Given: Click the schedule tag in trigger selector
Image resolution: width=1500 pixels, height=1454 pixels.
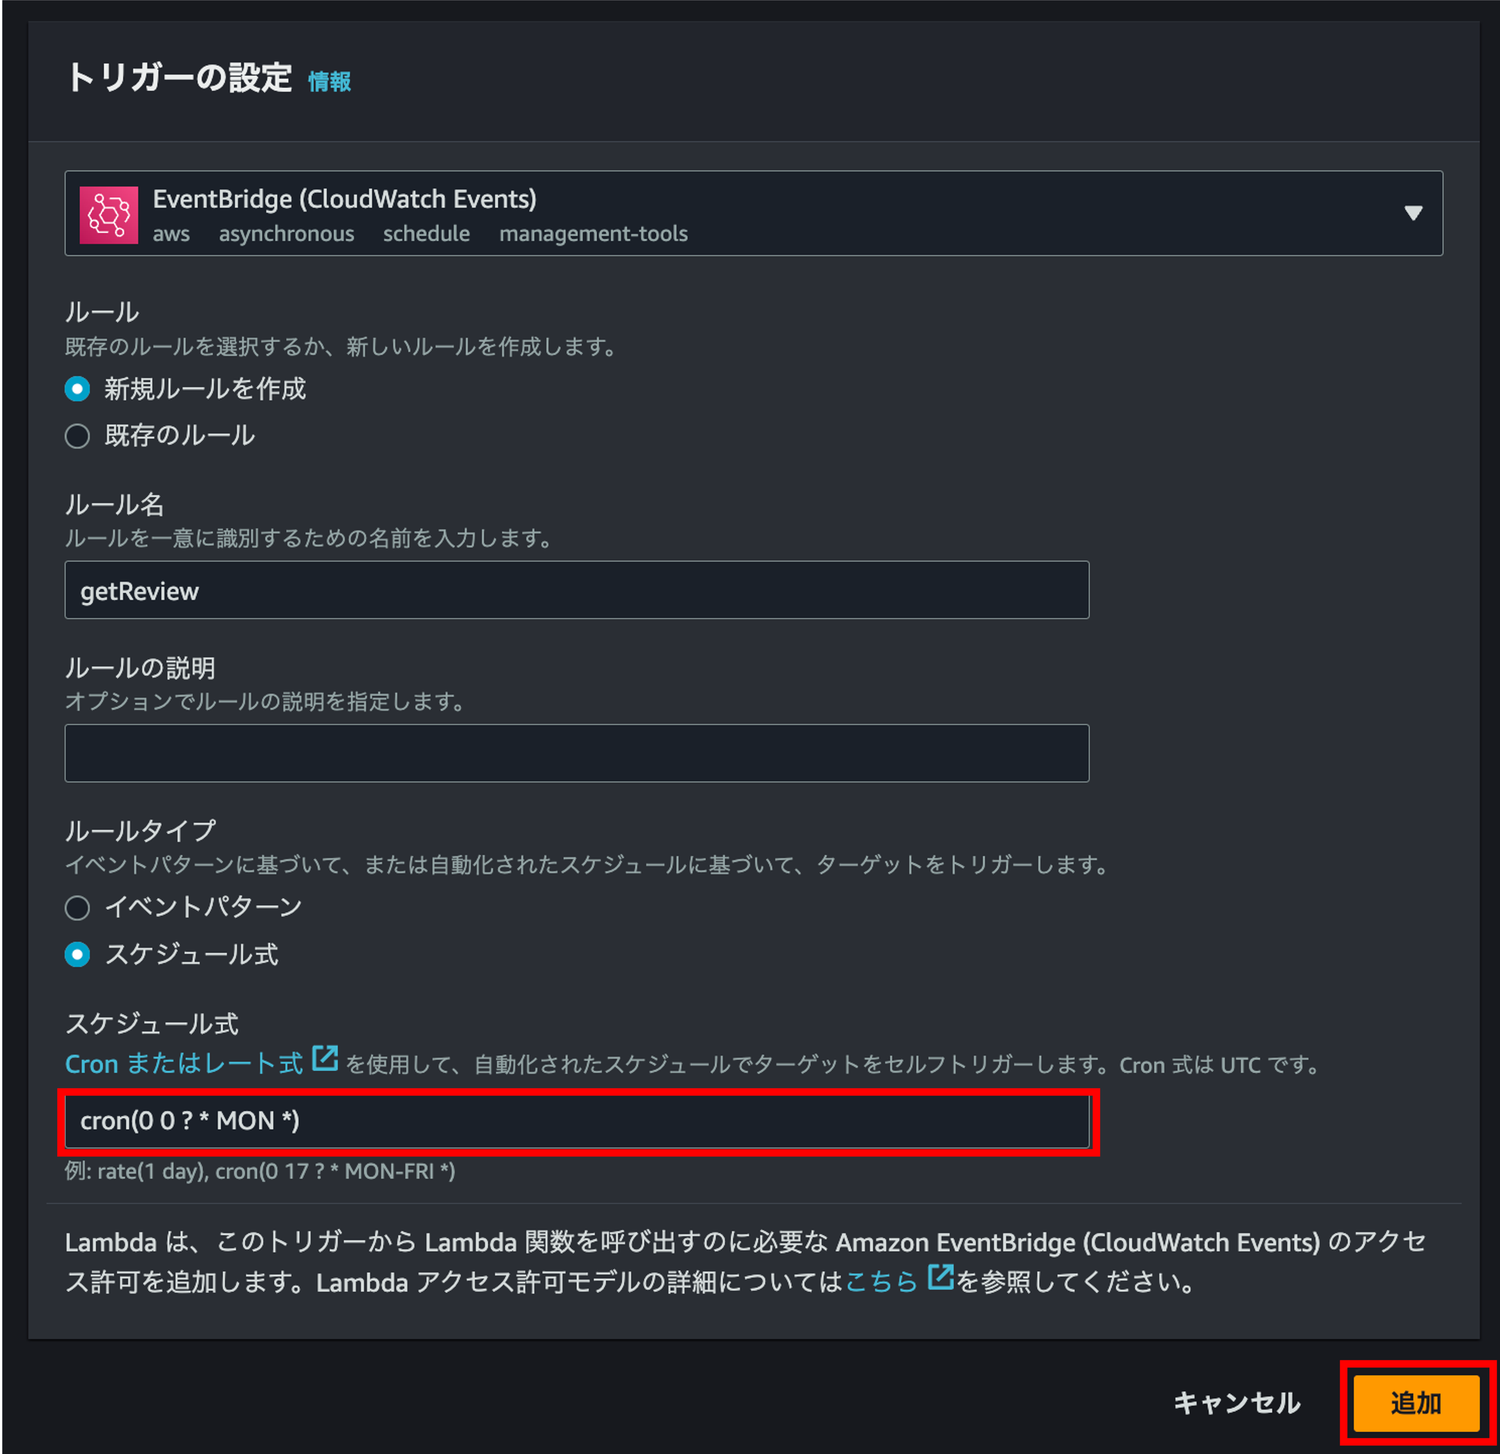Looking at the screenshot, I should (x=426, y=233).
